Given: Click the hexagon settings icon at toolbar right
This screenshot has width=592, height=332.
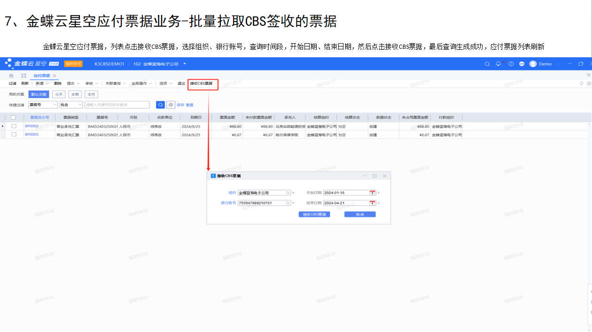Looking at the screenshot, I should pyautogui.click(x=588, y=83).
